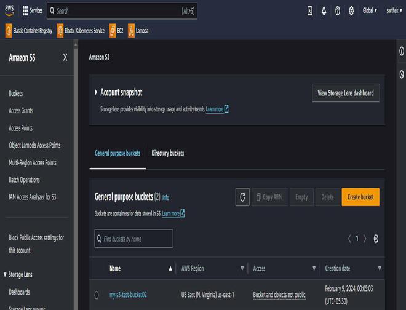406x310 pixels.
Task: Close the Amazon S3 side navigation
Action: pos(65,57)
